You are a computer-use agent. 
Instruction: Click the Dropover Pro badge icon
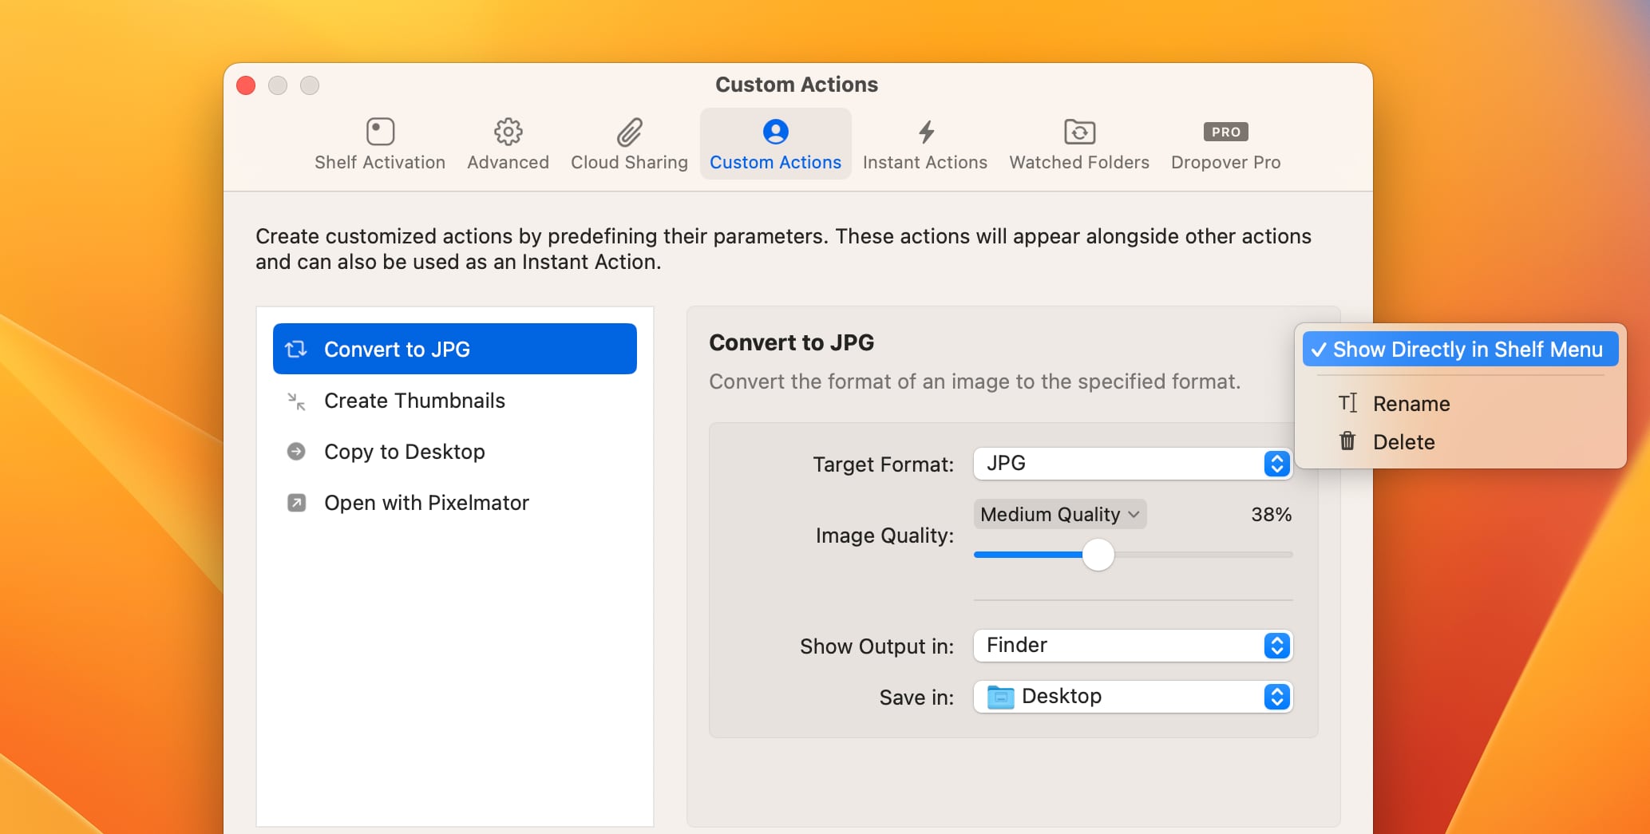coord(1225,132)
